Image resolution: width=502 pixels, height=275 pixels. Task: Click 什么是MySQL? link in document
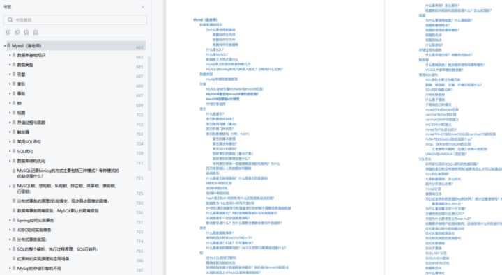coord(217,55)
